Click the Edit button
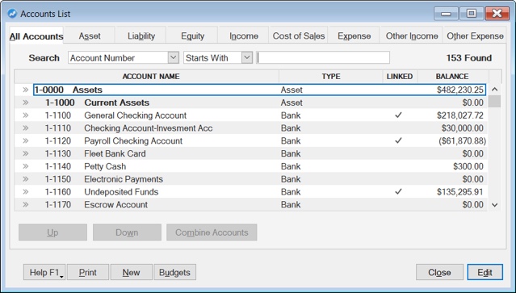 485,272
